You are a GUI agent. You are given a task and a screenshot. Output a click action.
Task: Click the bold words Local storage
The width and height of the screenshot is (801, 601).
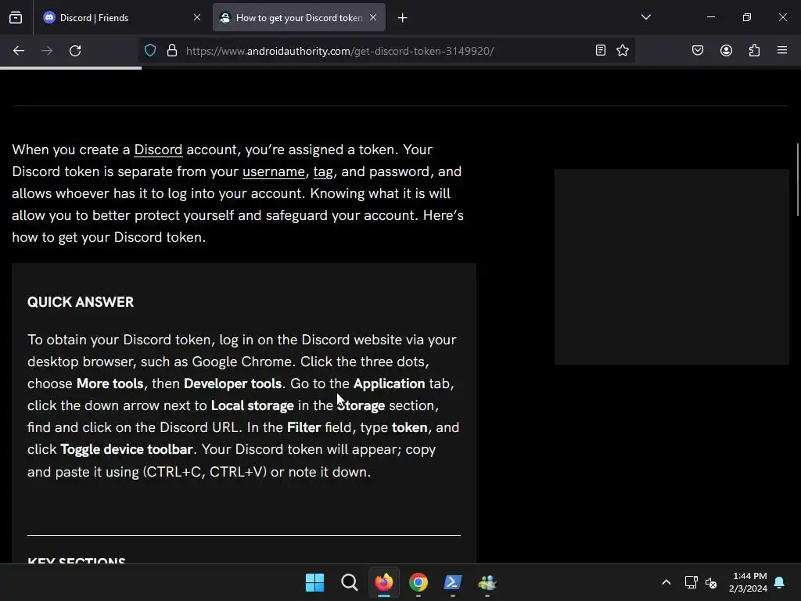click(253, 406)
